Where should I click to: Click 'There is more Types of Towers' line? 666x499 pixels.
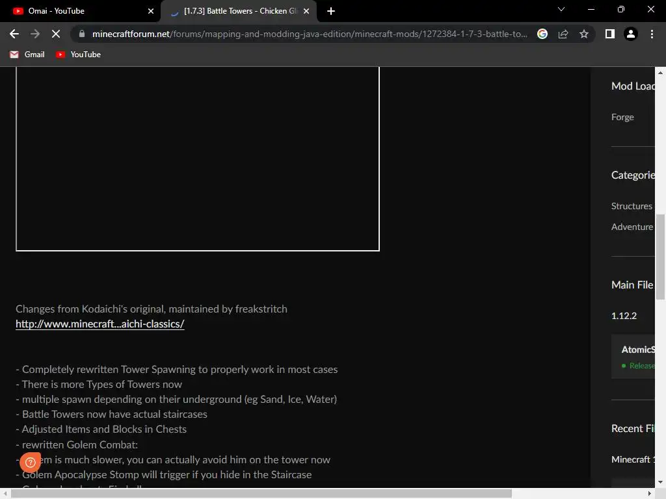tap(99, 385)
